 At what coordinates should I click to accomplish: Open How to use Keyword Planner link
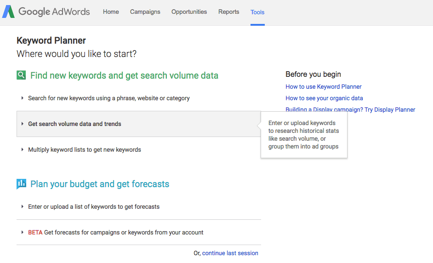point(323,87)
